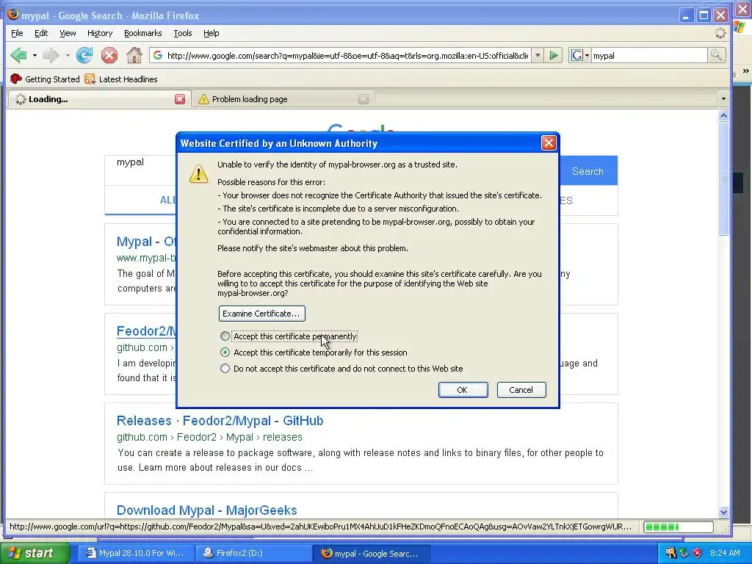Viewport: 752px width, 564px height.
Task: Switch to the Loading... tab
Action: pos(98,99)
